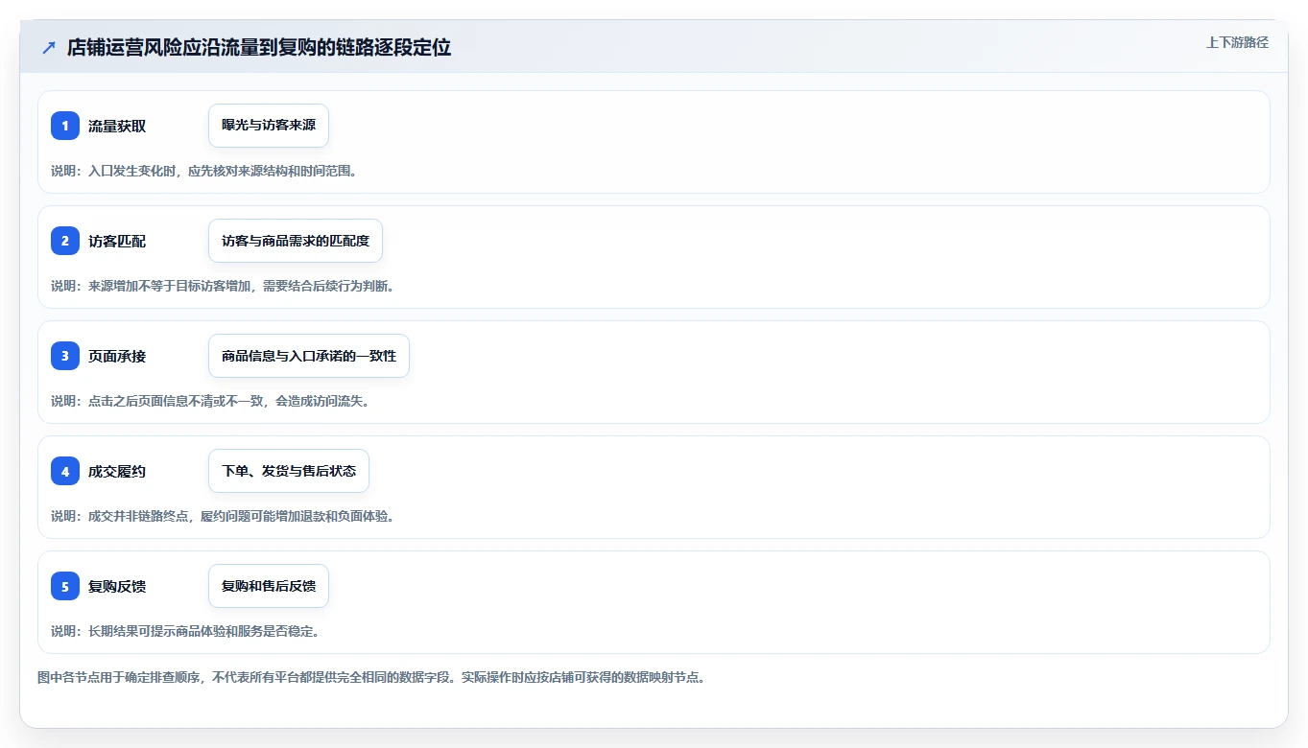Select step number 1 badge
Image resolution: width=1308 pixels, height=748 pixels.
point(65,126)
